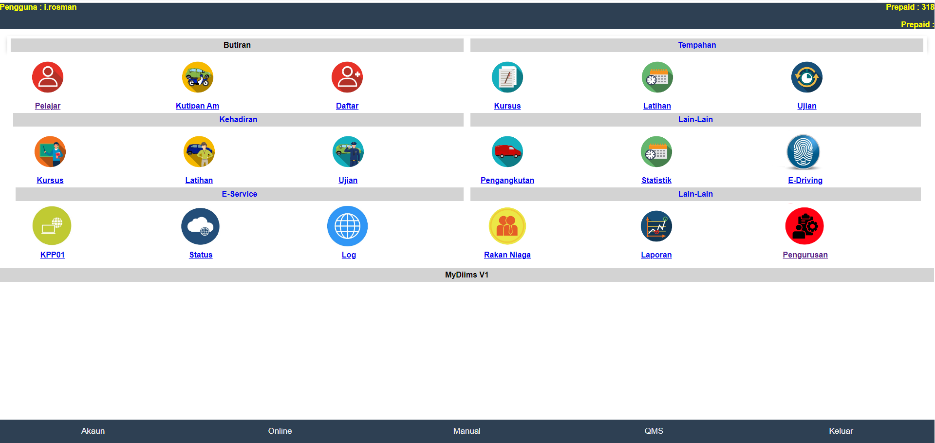Follow the Kehadiran Latihan text link
This screenshot has width=935, height=443.
pyautogui.click(x=199, y=180)
